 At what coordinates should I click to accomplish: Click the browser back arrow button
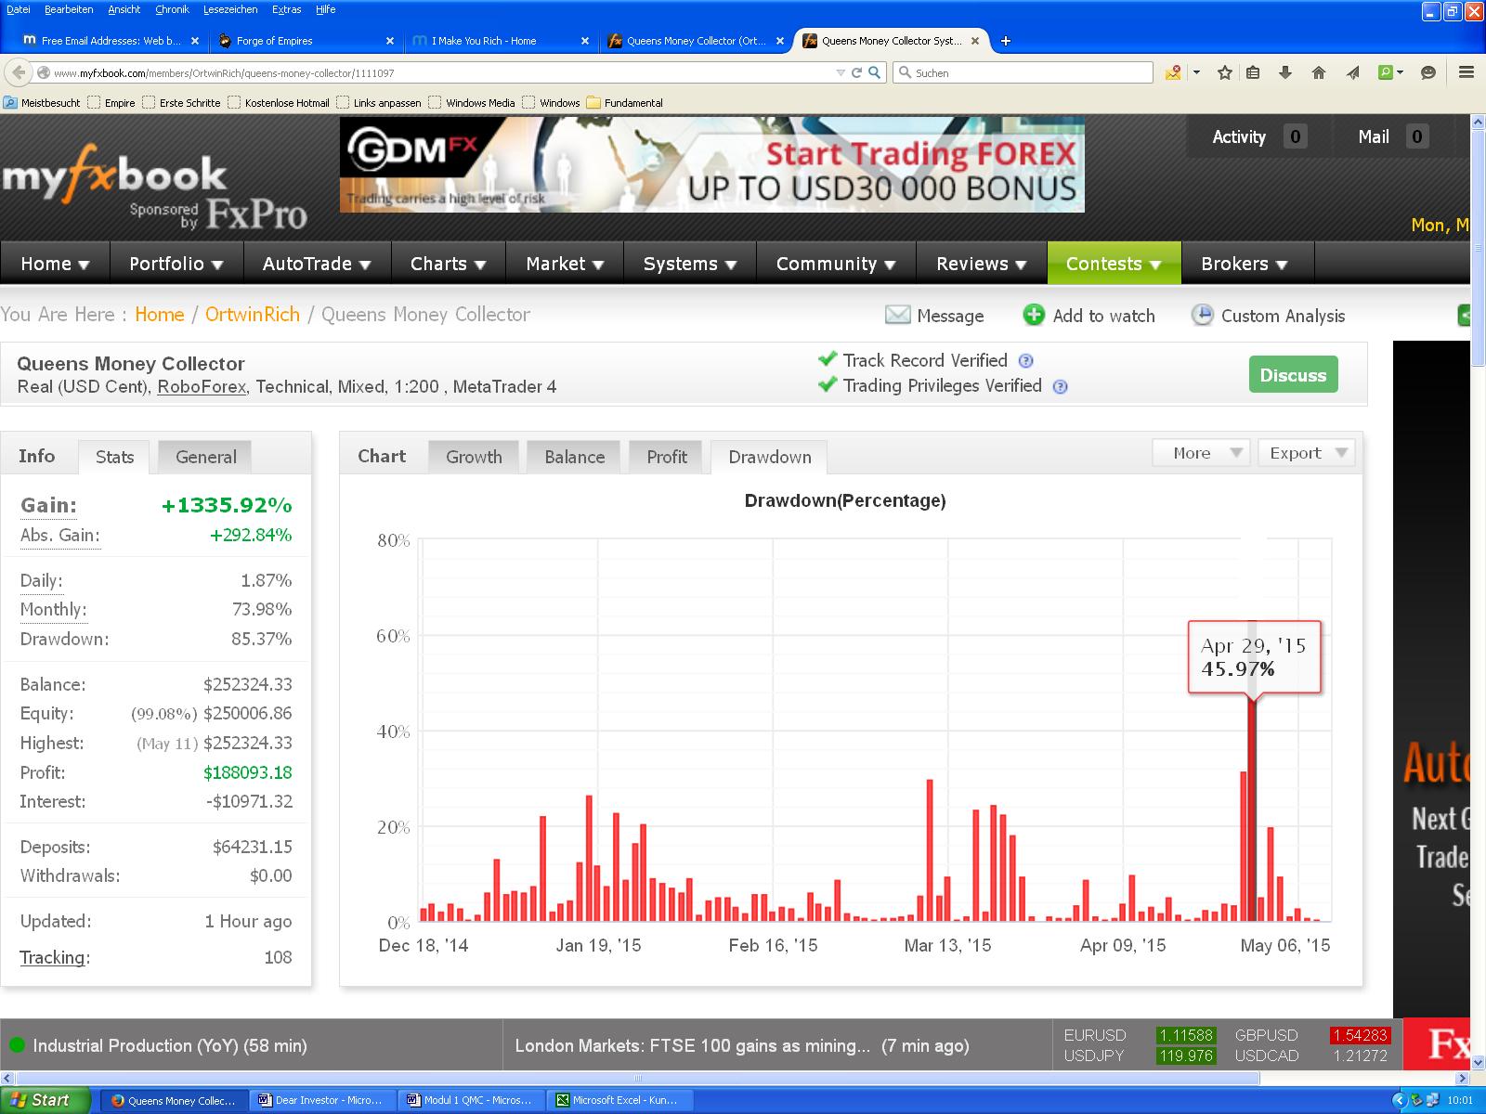click(x=17, y=71)
